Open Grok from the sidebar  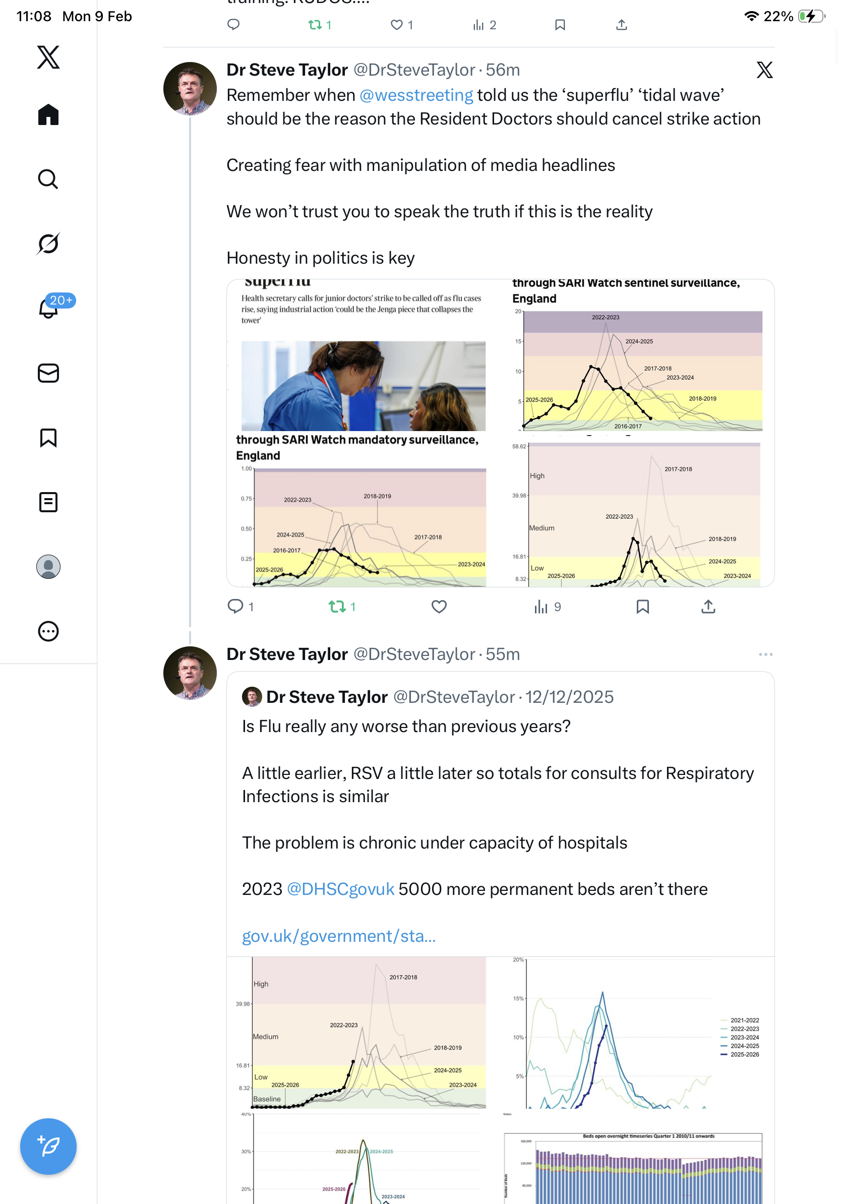[x=48, y=244]
